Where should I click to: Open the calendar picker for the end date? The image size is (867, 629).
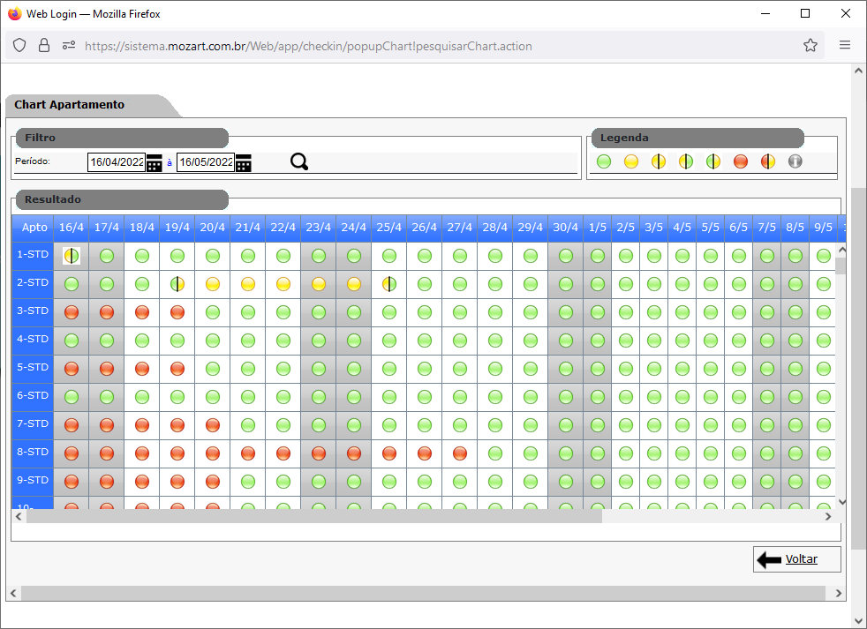click(x=243, y=162)
